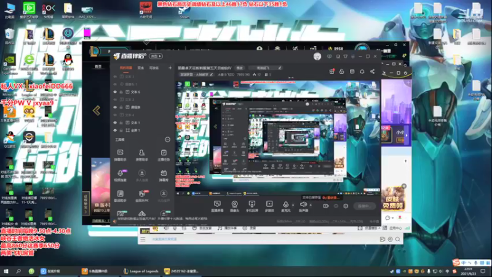Toggle visibility of 全屏 1 layer
This screenshot has height=277, width=492.
pos(115,130)
